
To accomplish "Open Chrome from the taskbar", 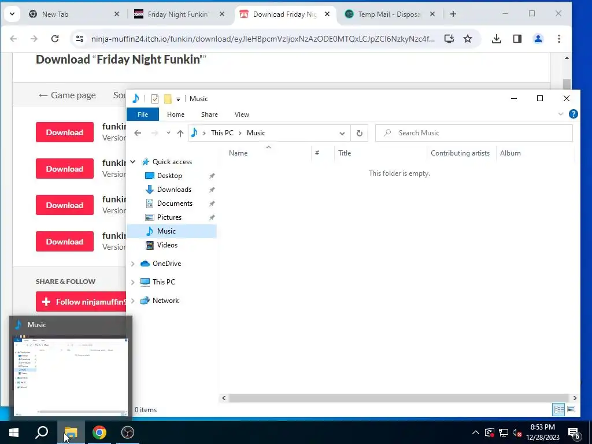I will 99,432.
